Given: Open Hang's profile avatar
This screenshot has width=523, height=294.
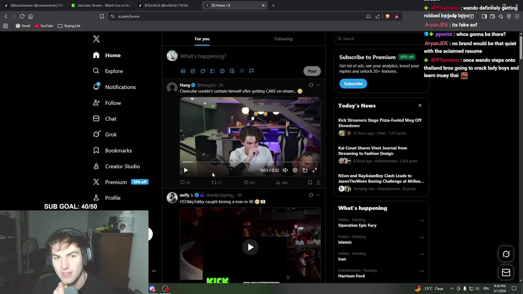Looking at the screenshot, I should click(172, 87).
